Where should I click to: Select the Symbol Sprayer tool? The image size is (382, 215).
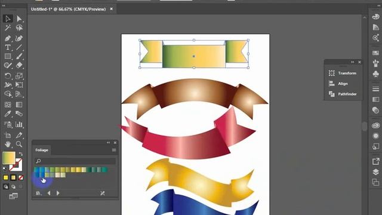click(8, 125)
